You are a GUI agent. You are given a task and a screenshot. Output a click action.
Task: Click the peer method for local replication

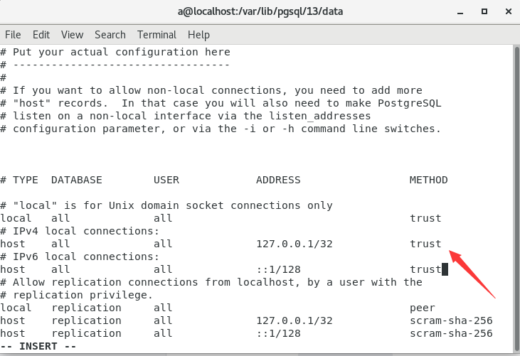tap(423, 308)
